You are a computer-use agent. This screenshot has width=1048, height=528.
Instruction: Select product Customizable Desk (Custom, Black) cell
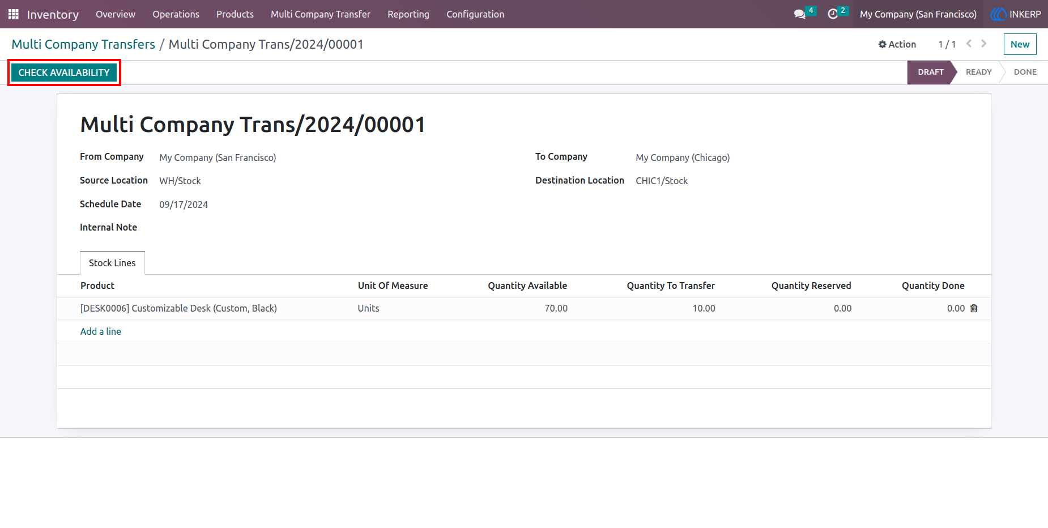coord(178,308)
